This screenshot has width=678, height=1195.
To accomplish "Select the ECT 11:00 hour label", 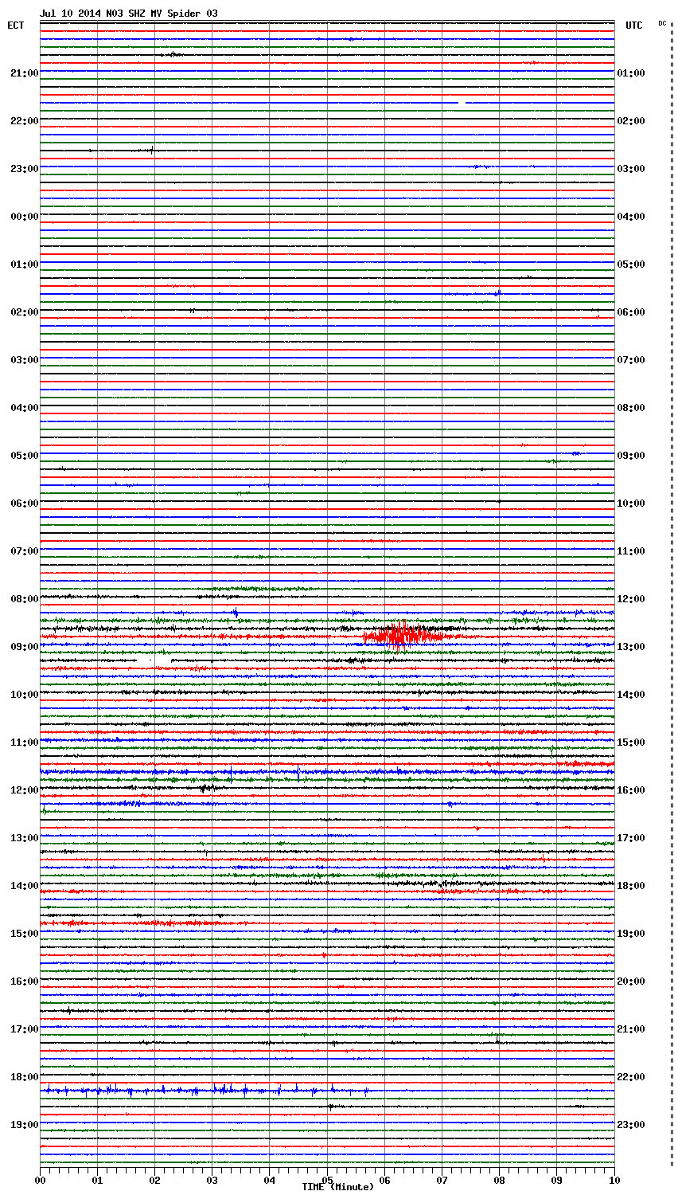I will [x=24, y=742].
